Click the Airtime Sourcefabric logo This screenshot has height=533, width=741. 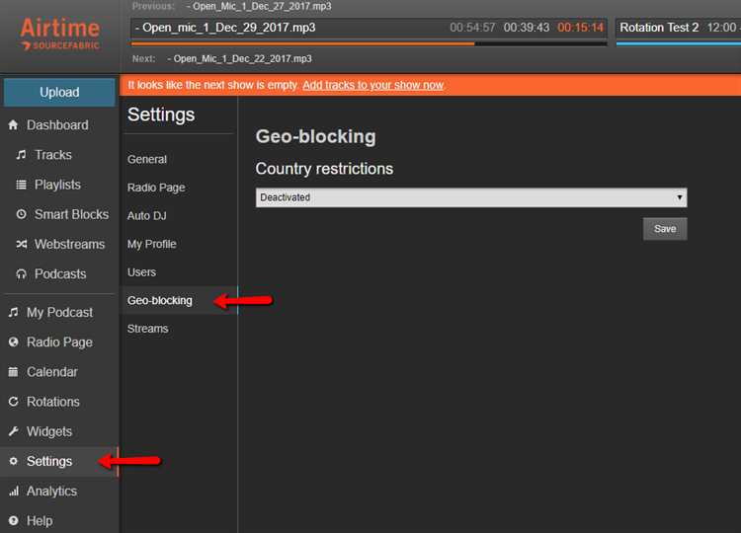point(60,34)
